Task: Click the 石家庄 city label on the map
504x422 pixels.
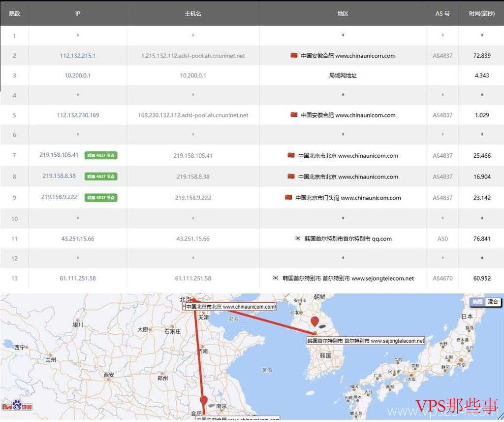Action: click(x=173, y=331)
